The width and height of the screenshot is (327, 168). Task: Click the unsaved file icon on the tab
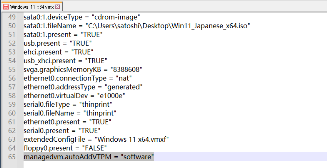pos(6,7)
